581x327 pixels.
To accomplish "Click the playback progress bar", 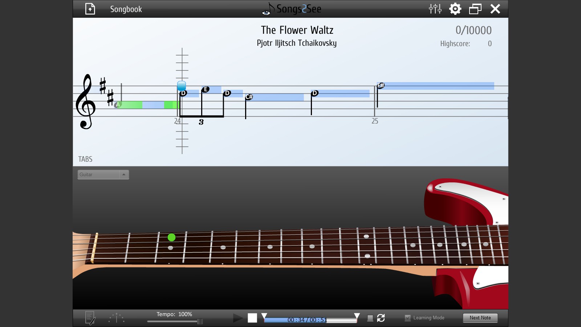I will pyautogui.click(x=310, y=320).
